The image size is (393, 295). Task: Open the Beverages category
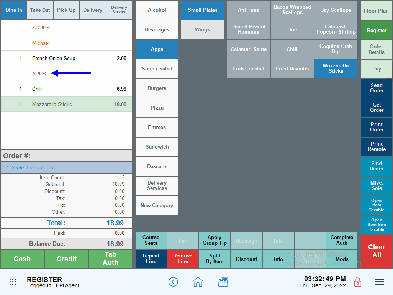pos(157,29)
